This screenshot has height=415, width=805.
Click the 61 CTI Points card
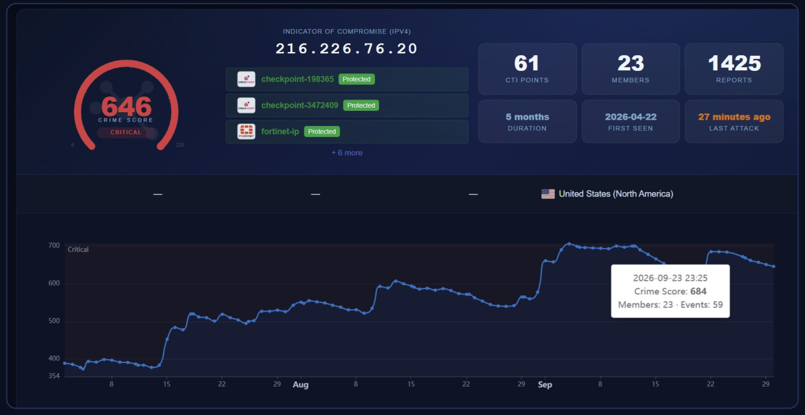[x=527, y=68]
